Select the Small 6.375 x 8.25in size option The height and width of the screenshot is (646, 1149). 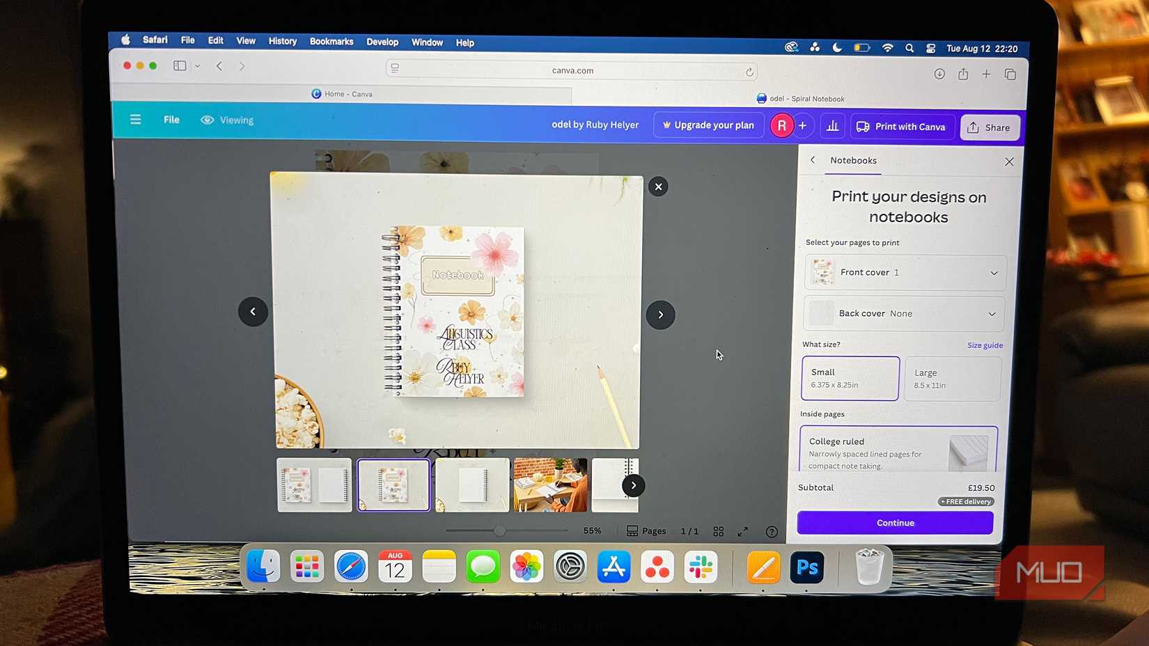850,378
